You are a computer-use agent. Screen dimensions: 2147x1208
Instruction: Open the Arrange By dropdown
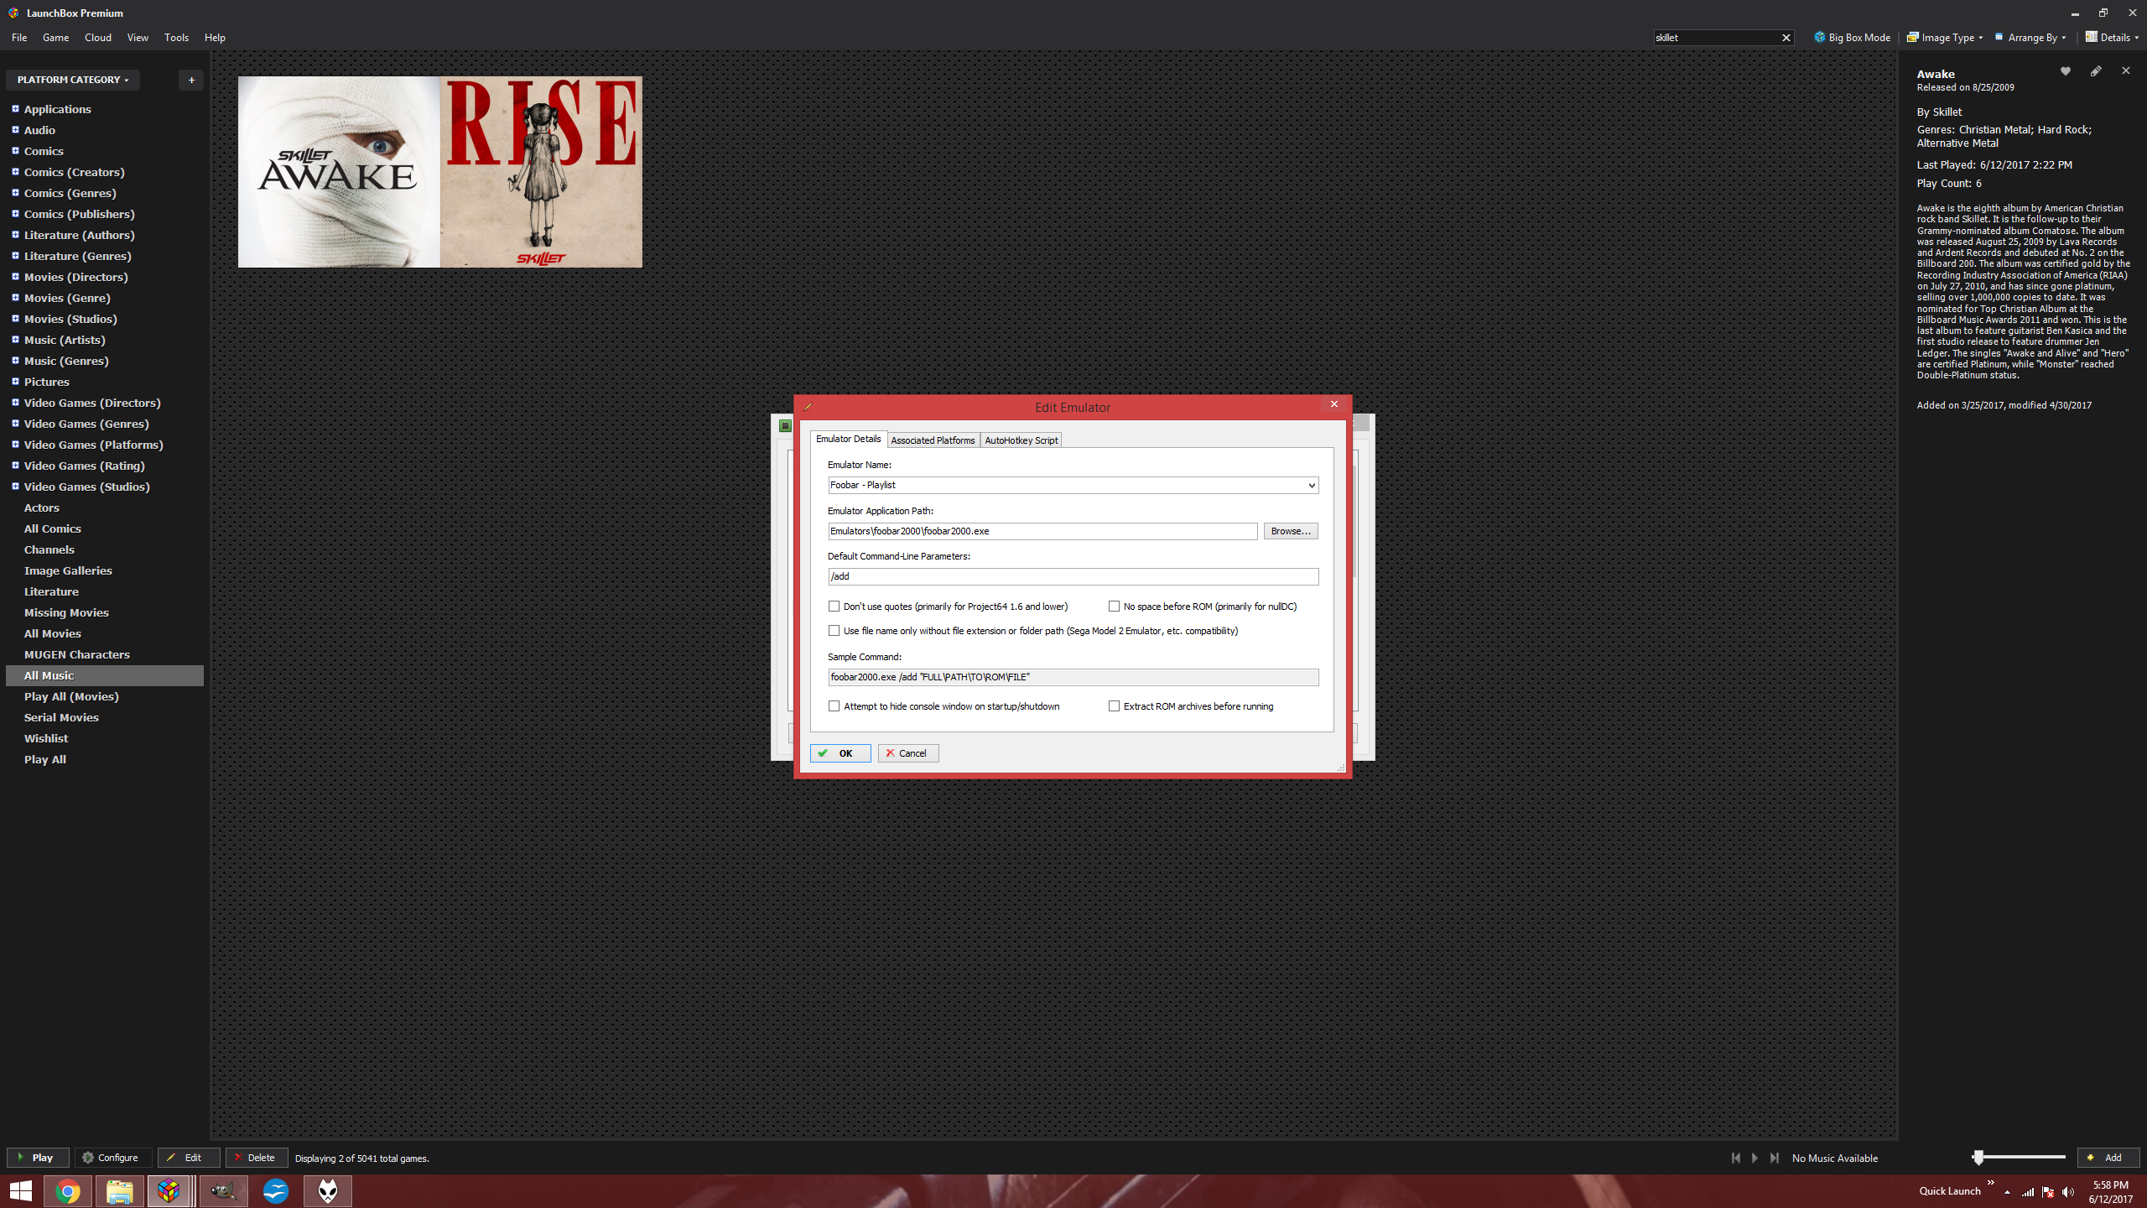(2030, 38)
